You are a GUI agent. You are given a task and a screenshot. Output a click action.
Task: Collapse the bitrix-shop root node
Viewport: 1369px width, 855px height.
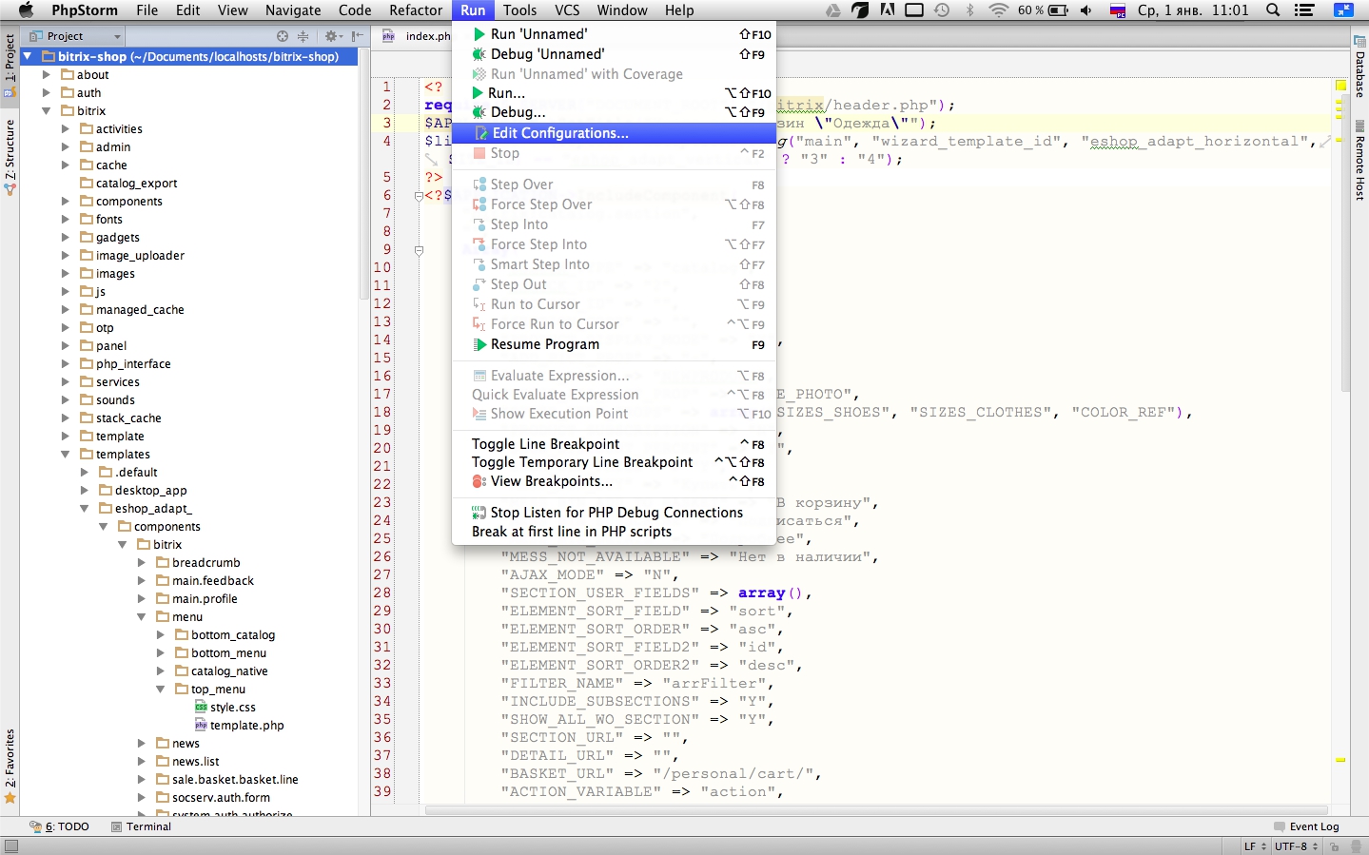click(28, 57)
